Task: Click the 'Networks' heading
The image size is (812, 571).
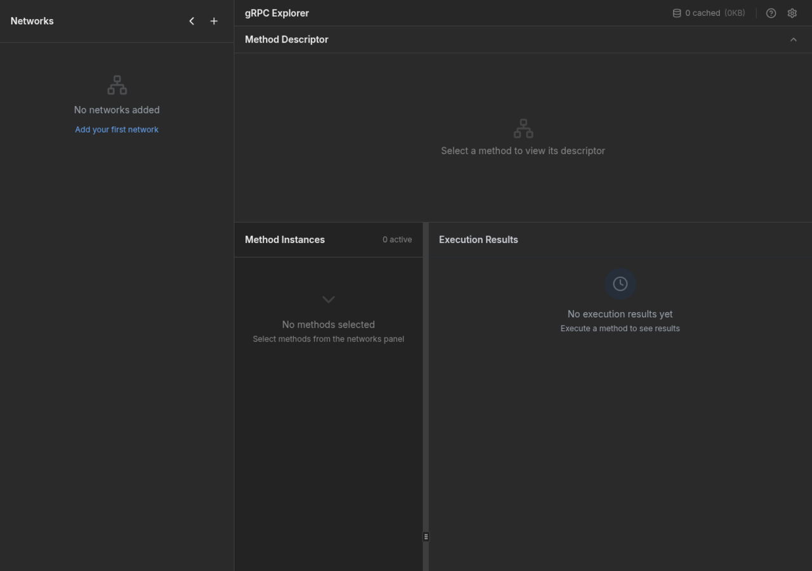Action: pyautogui.click(x=32, y=21)
